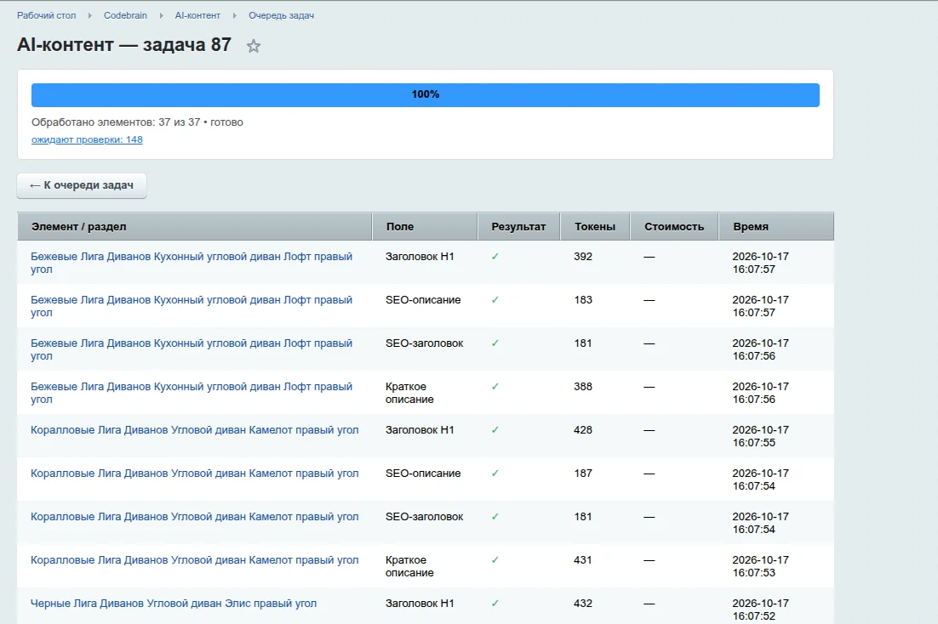The image size is (938, 624).
Task: Select token value 388
Action: [583, 386]
